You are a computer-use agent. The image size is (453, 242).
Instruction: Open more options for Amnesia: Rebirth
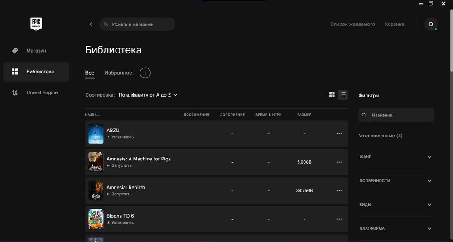pos(339,191)
